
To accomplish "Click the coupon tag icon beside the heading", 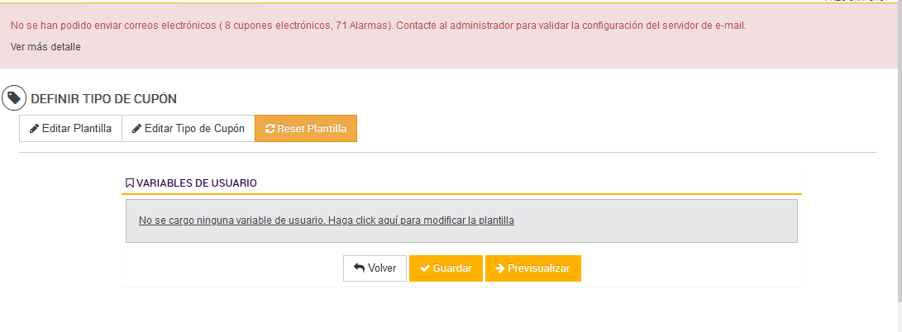I will [14, 98].
